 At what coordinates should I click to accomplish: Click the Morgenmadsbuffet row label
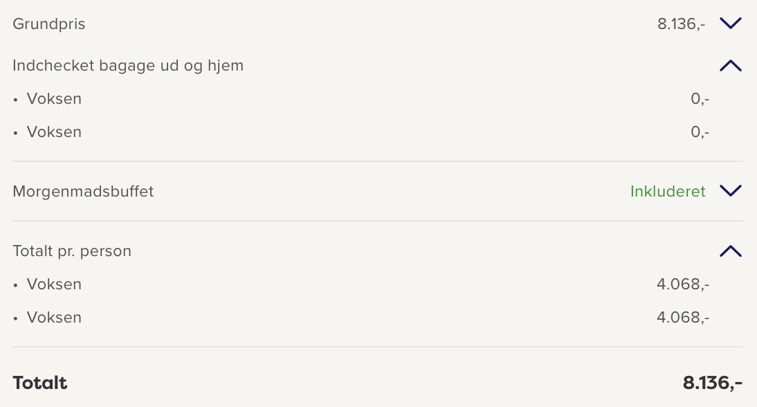tap(83, 192)
